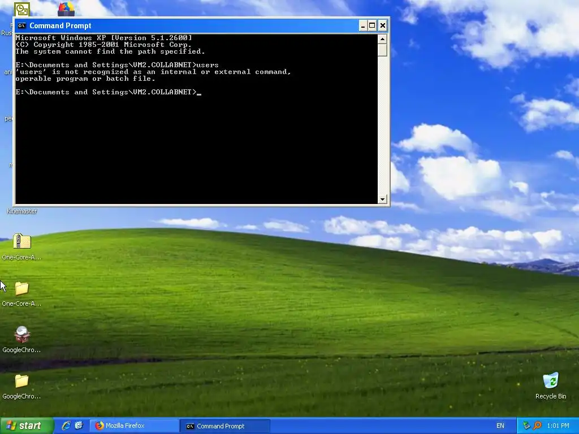Launch the second Quick Launch icon beside Internet Explorer
This screenshot has width=579, height=434.
[x=79, y=426]
